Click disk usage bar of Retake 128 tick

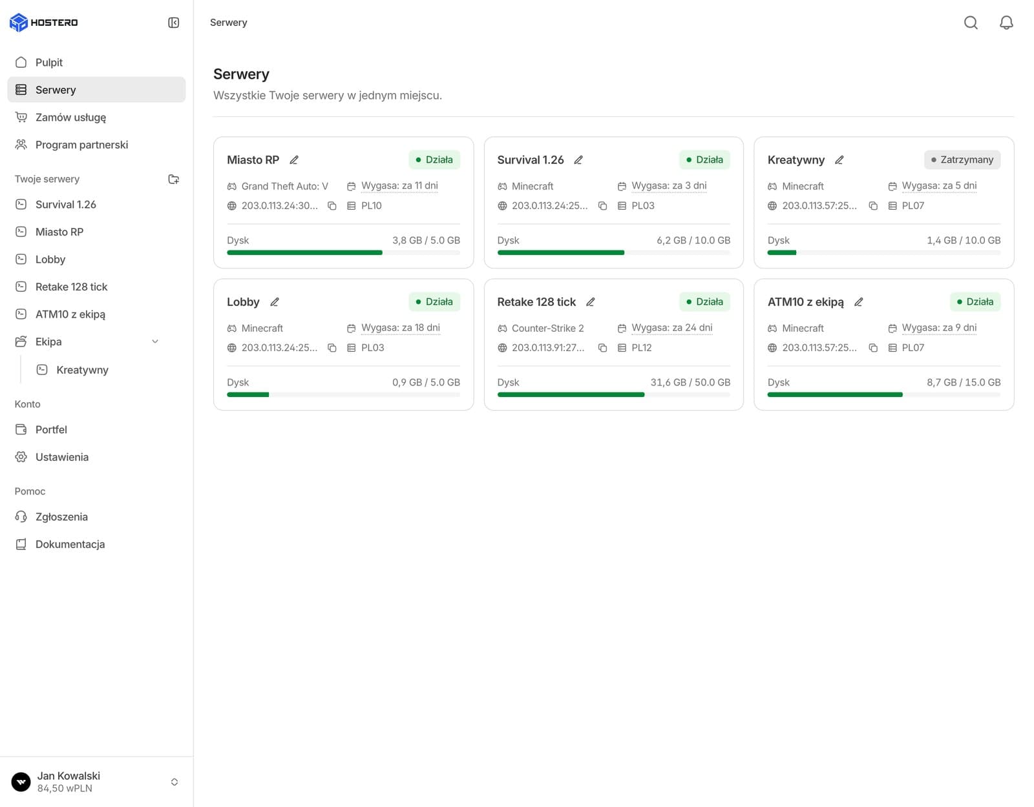click(x=614, y=394)
